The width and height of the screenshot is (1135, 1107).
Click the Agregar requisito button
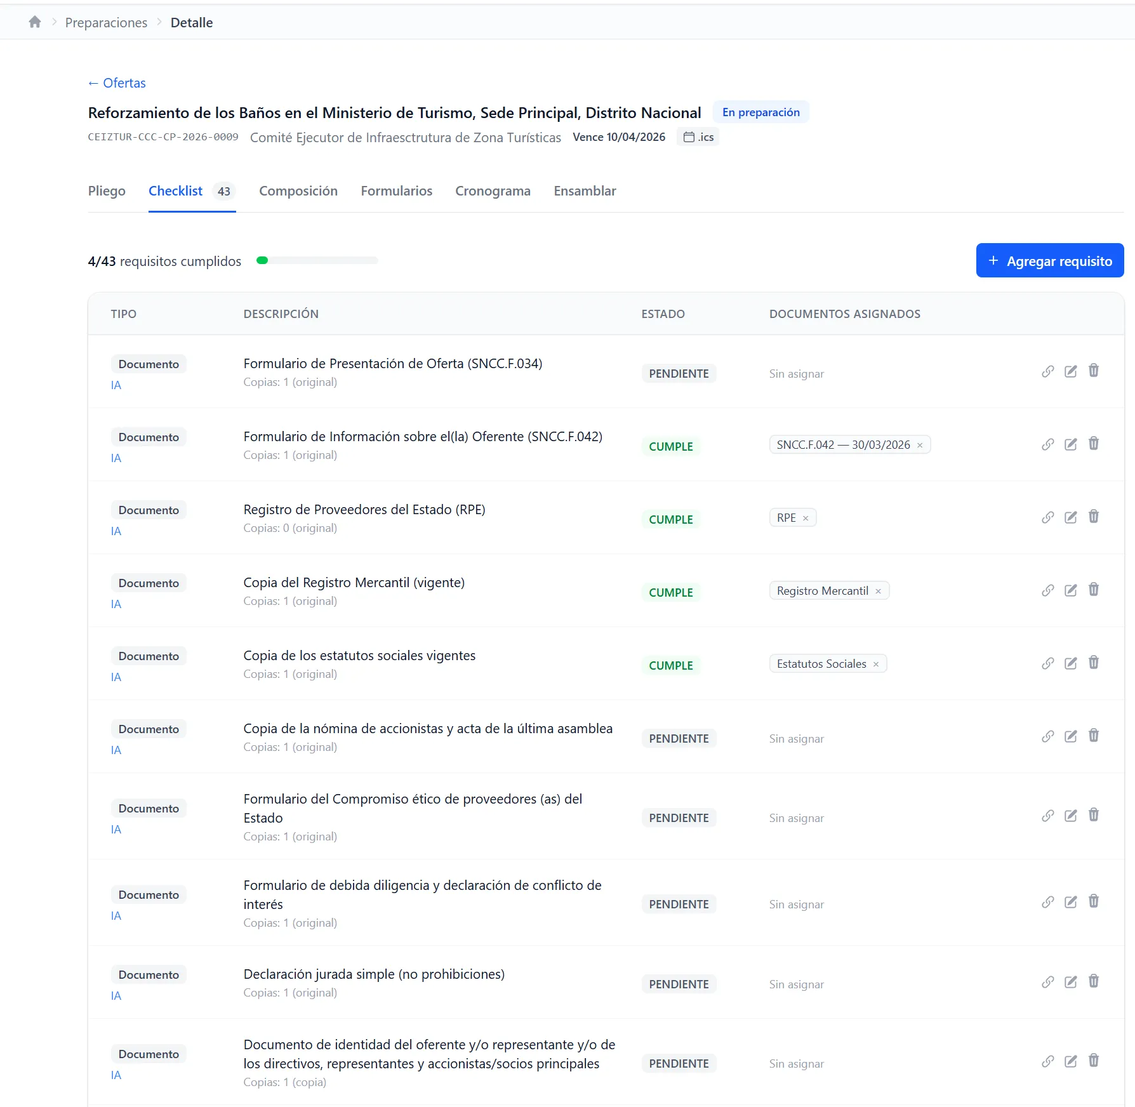1050,260
